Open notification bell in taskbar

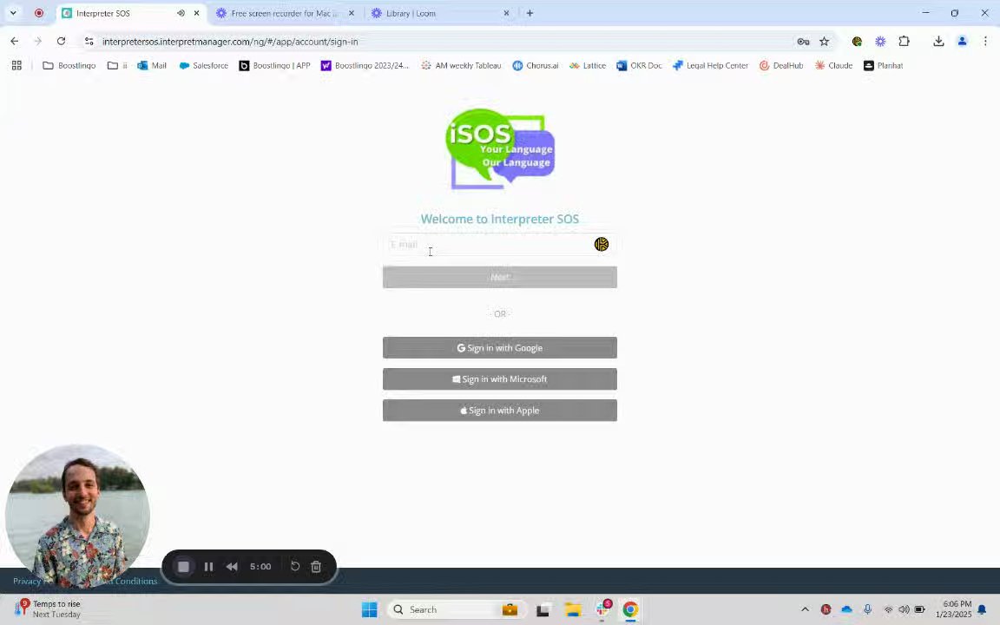983,609
